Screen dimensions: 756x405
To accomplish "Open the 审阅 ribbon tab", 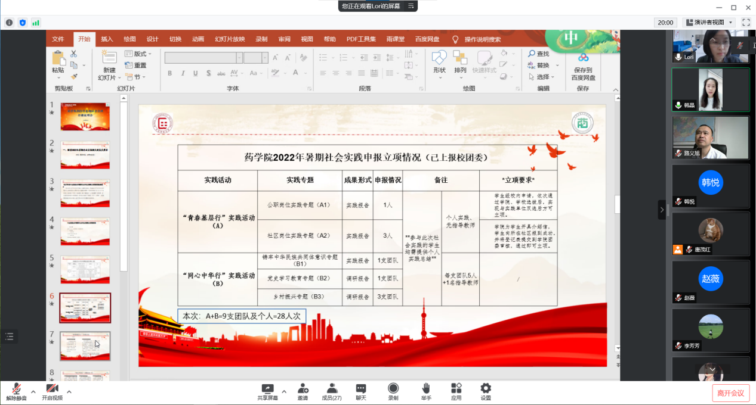I will pos(284,39).
